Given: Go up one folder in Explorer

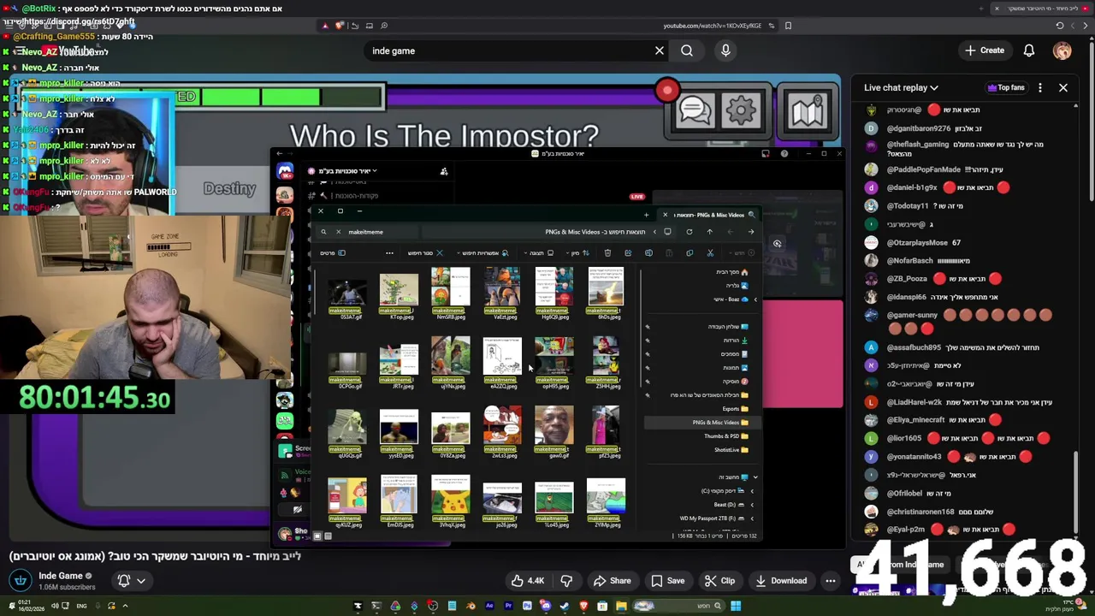Looking at the screenshot, I should (x=709, y=232).
